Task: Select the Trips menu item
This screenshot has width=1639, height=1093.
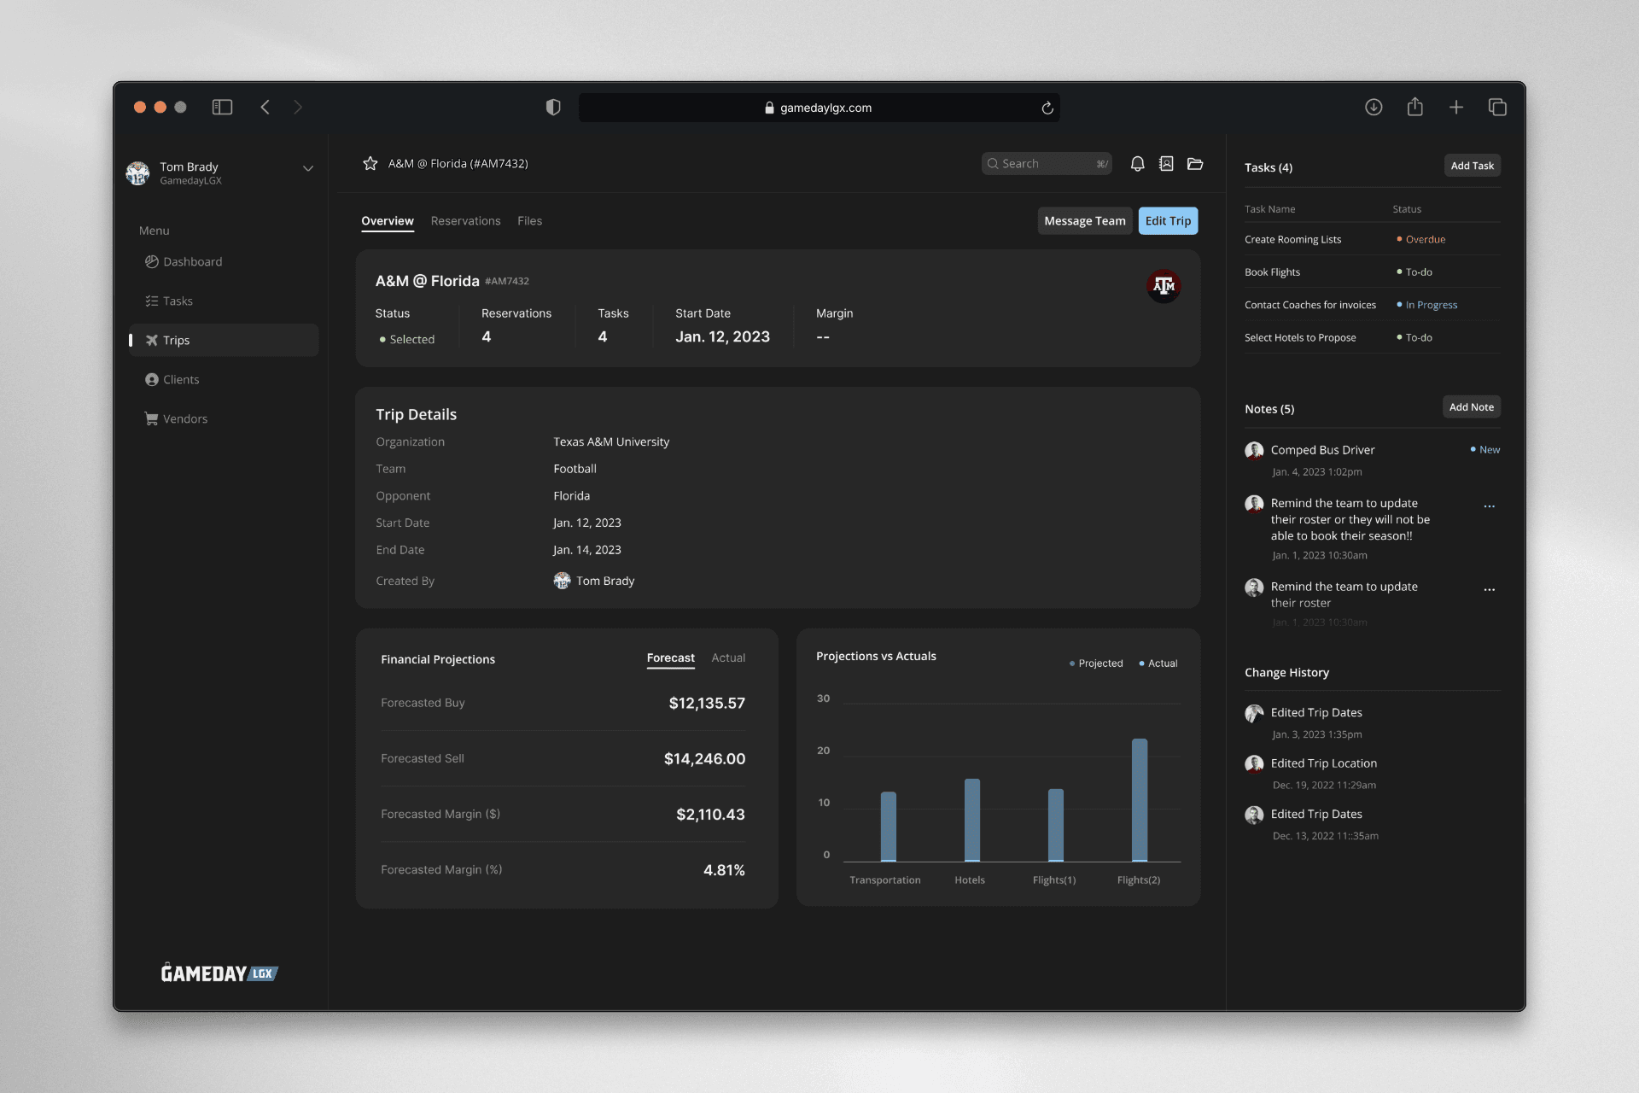Action: click(224, 340)
